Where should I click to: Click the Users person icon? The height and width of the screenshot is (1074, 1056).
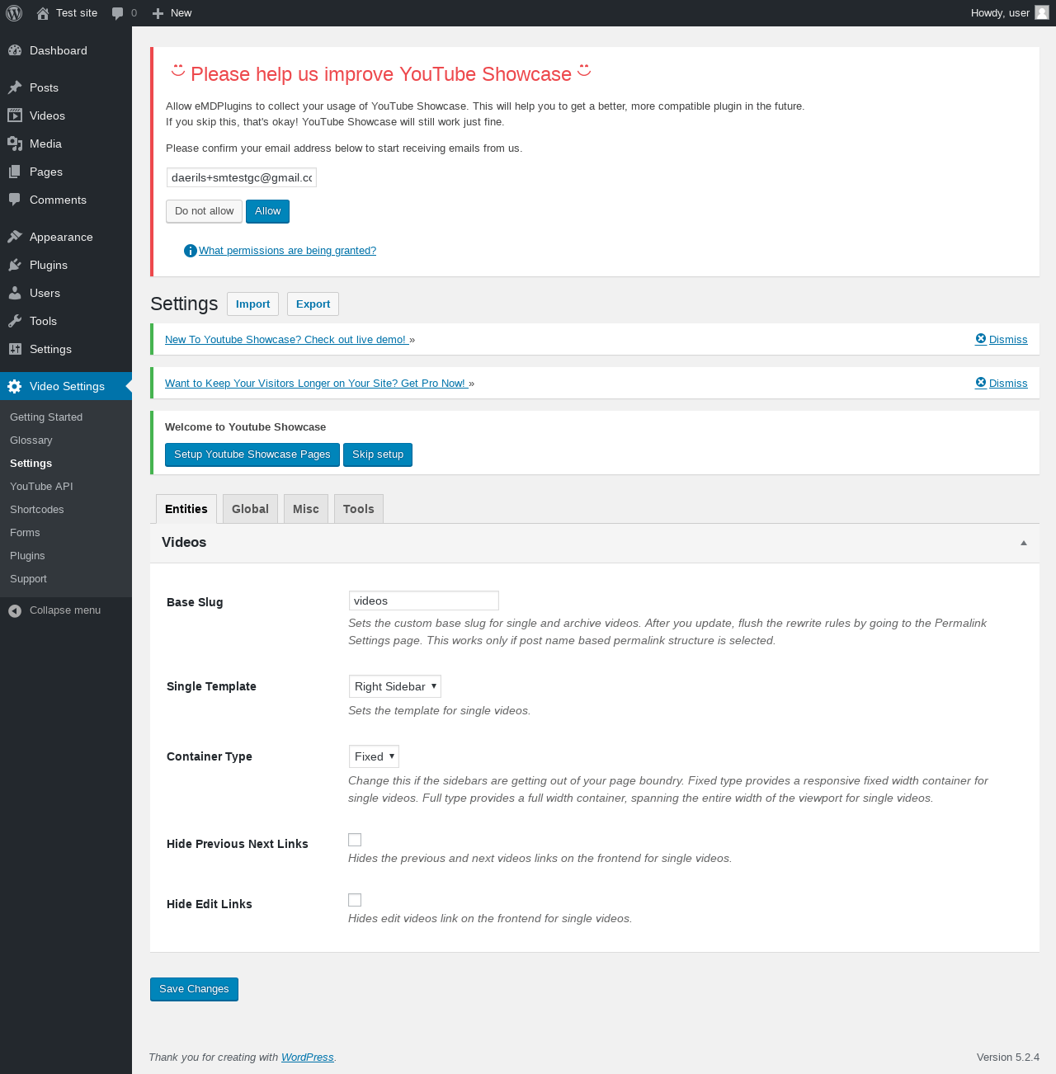[15, 293]
